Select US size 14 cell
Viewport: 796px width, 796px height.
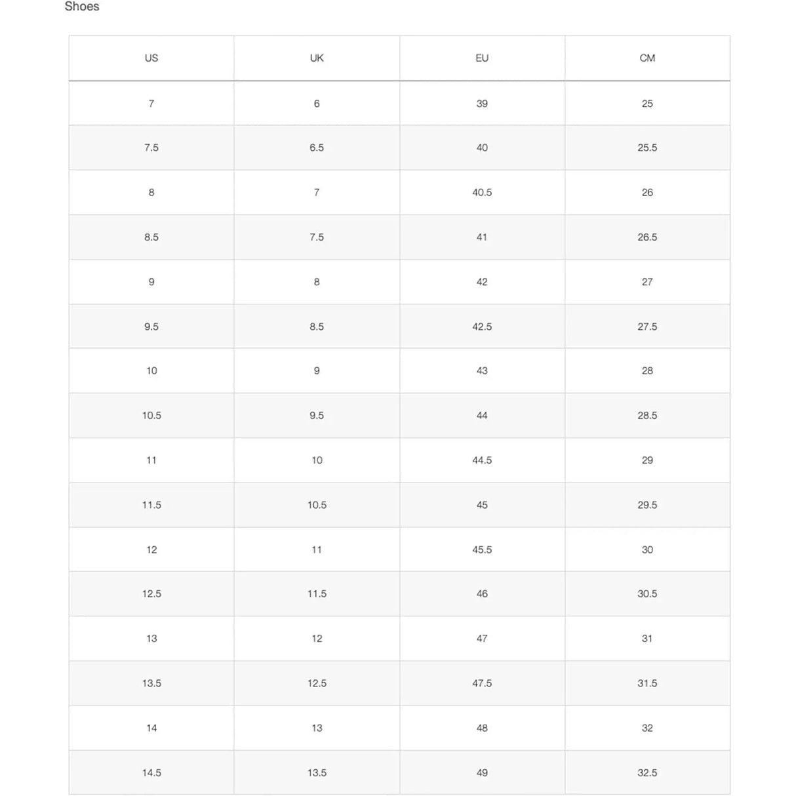tap(151, 728)
